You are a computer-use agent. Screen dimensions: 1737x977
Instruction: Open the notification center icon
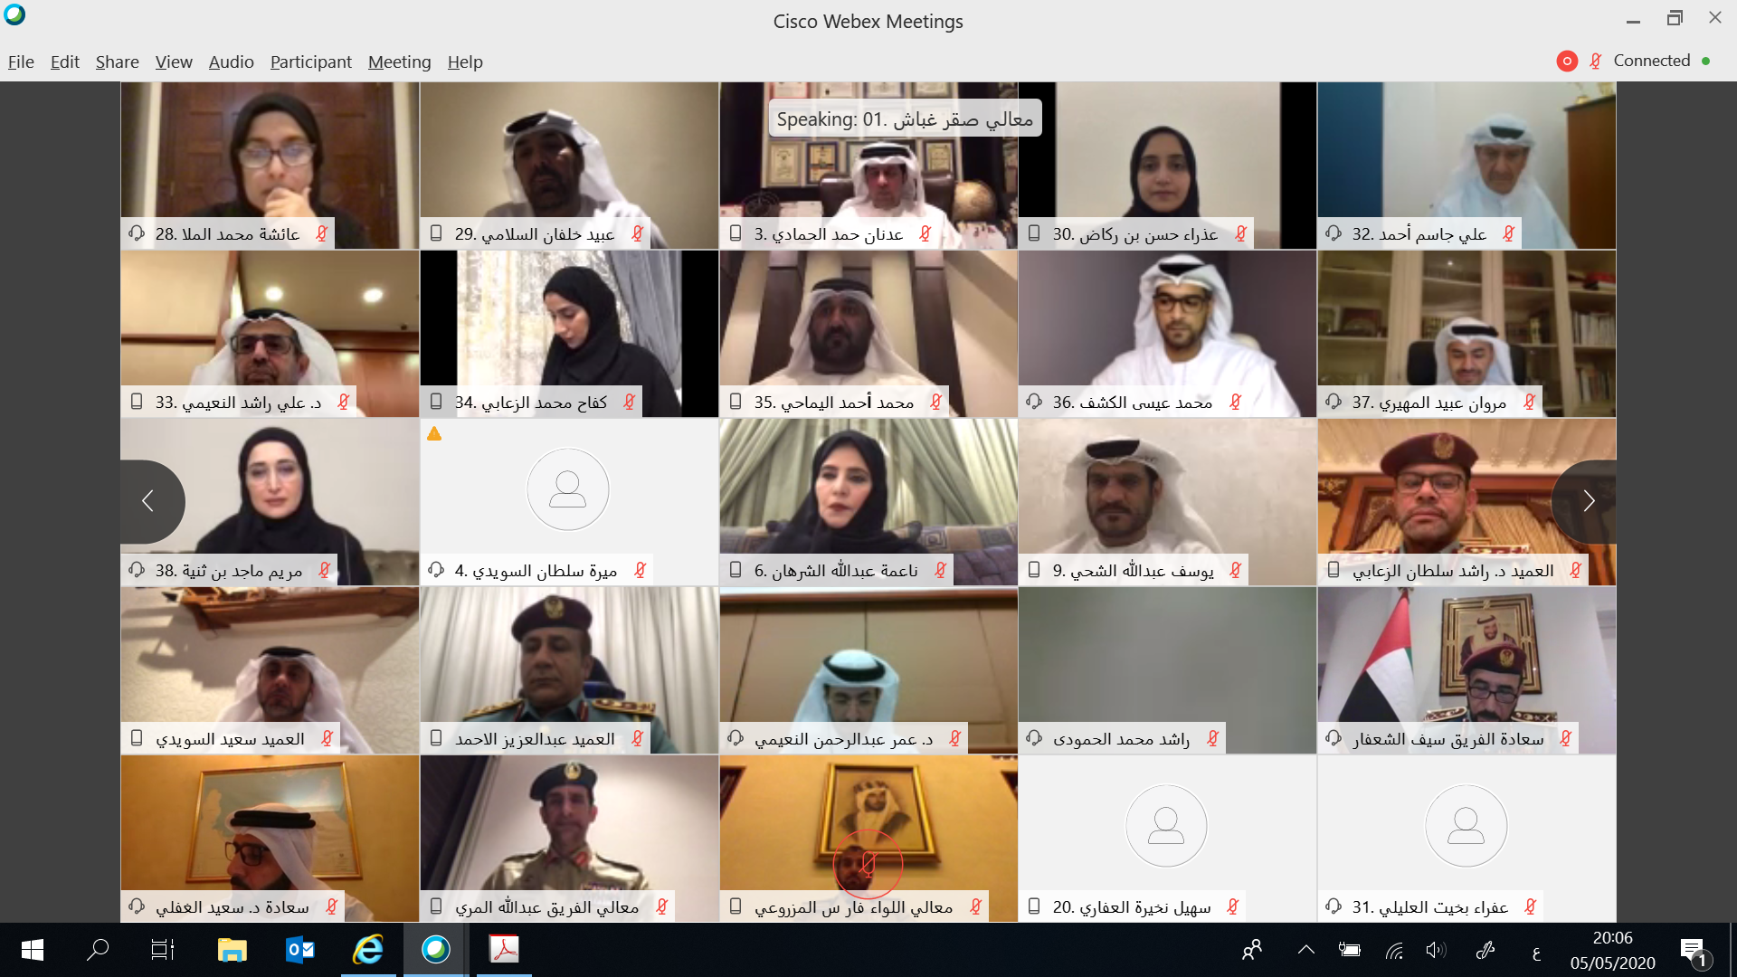click(1694, 951)
